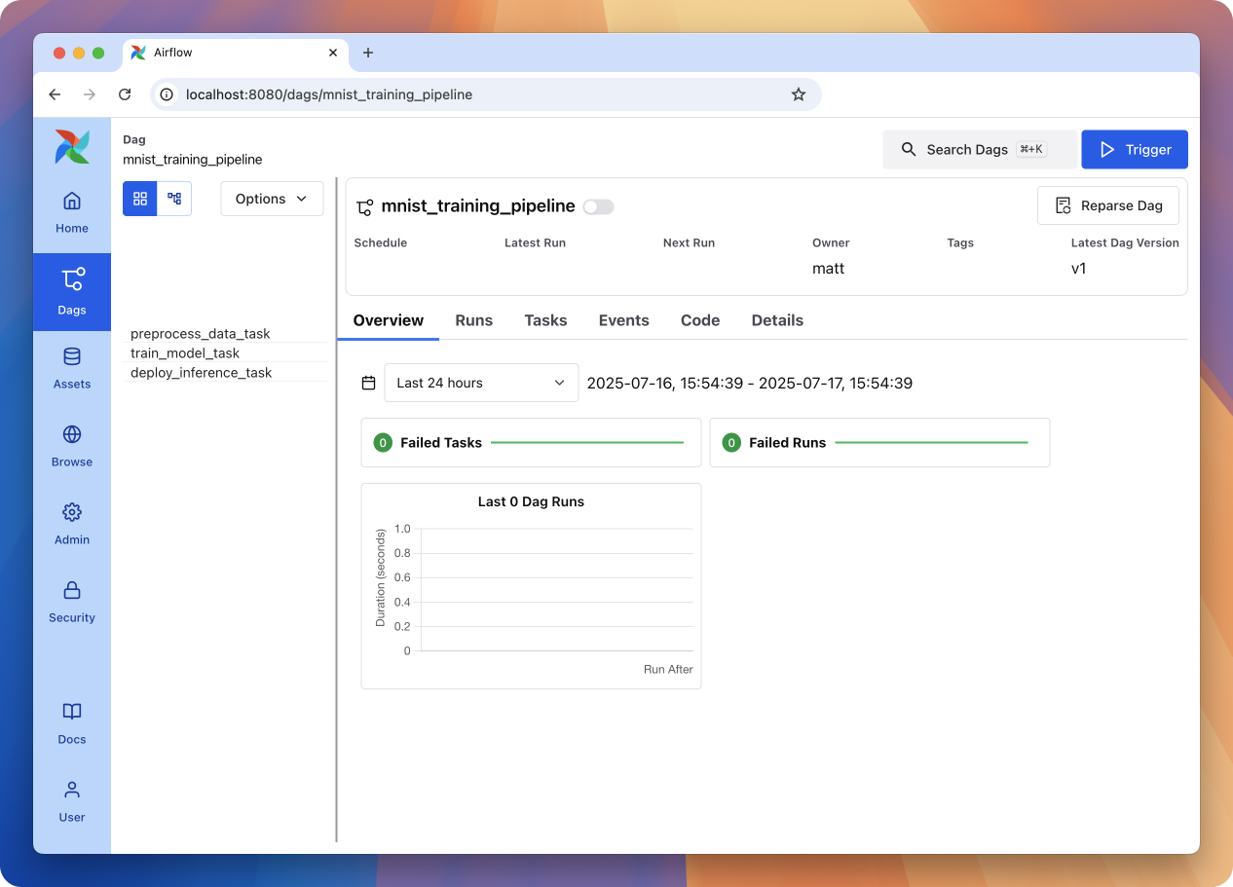1233x887 pixels.
Task: Open the Options dropdown
Action: 272,199
